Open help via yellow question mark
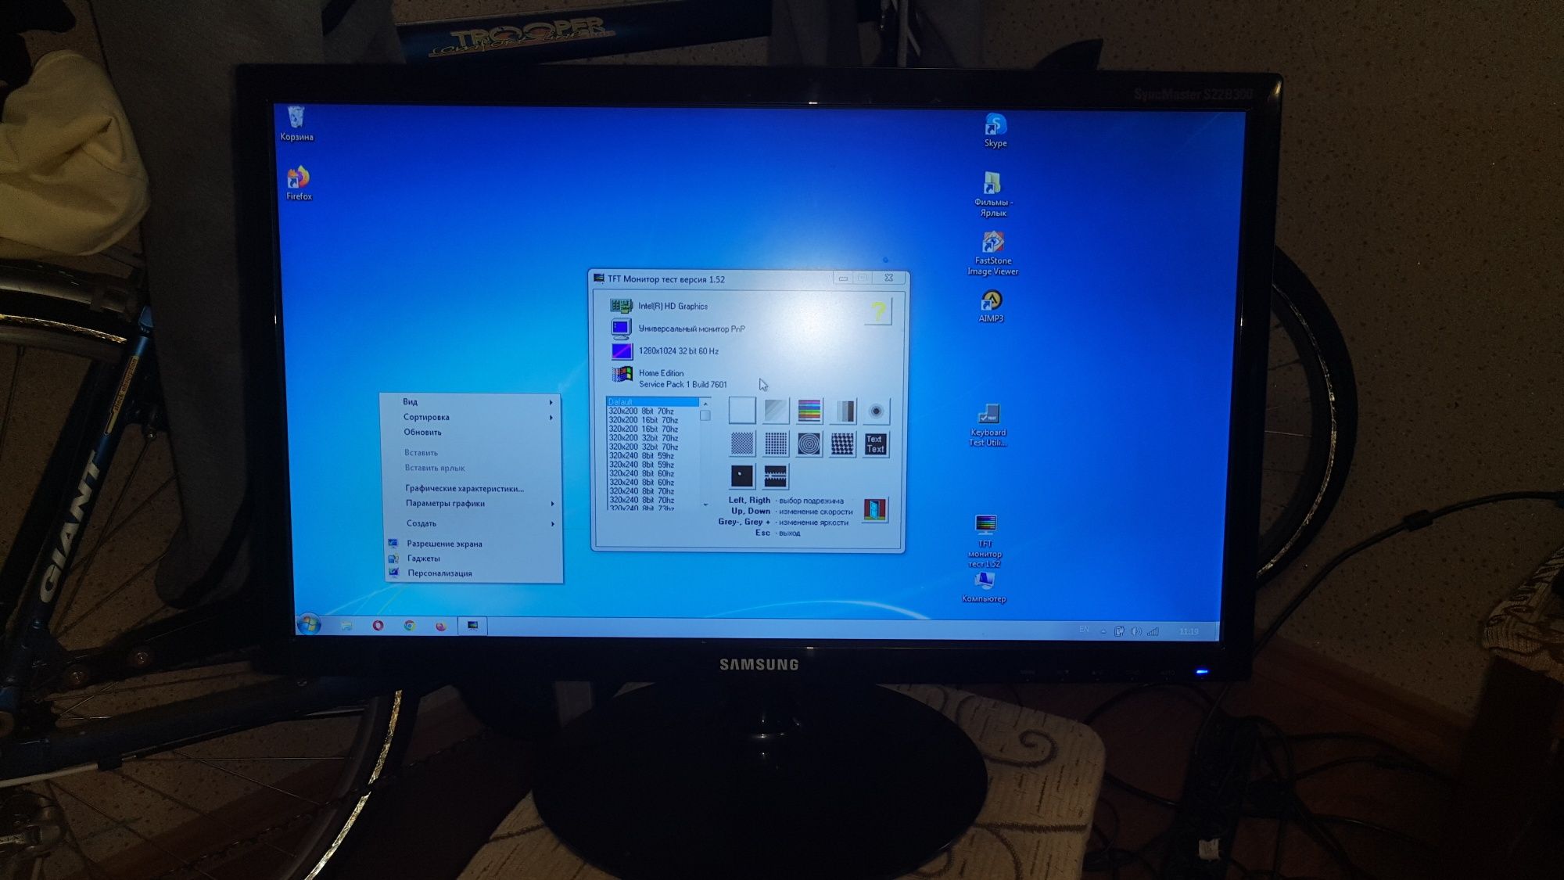This screenshot has width=1564, height=880. tap(878, 311)
